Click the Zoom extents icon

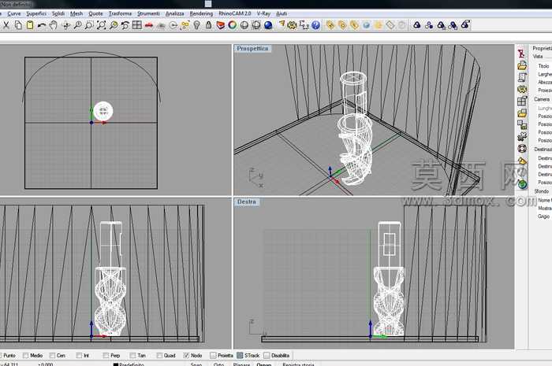[x=102, y=25]
